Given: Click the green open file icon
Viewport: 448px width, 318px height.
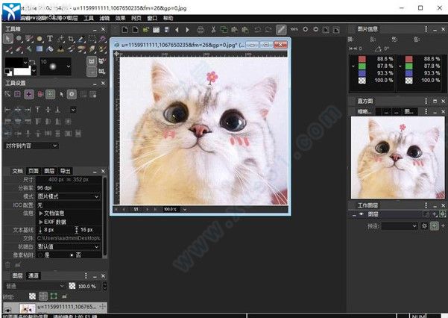Looking at the screenshot, I should tap(146, 29).
